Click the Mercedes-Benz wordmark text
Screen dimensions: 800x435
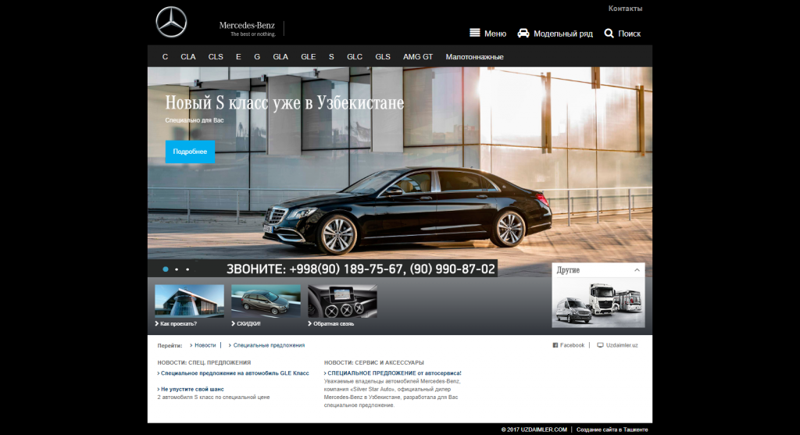[247, 26]
